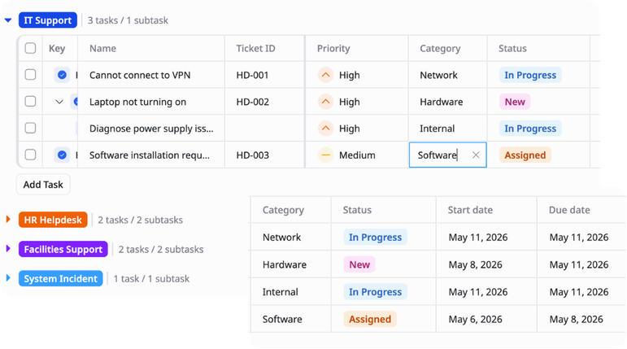
Task: Click Internal category in top table
Action: (437, 129)
